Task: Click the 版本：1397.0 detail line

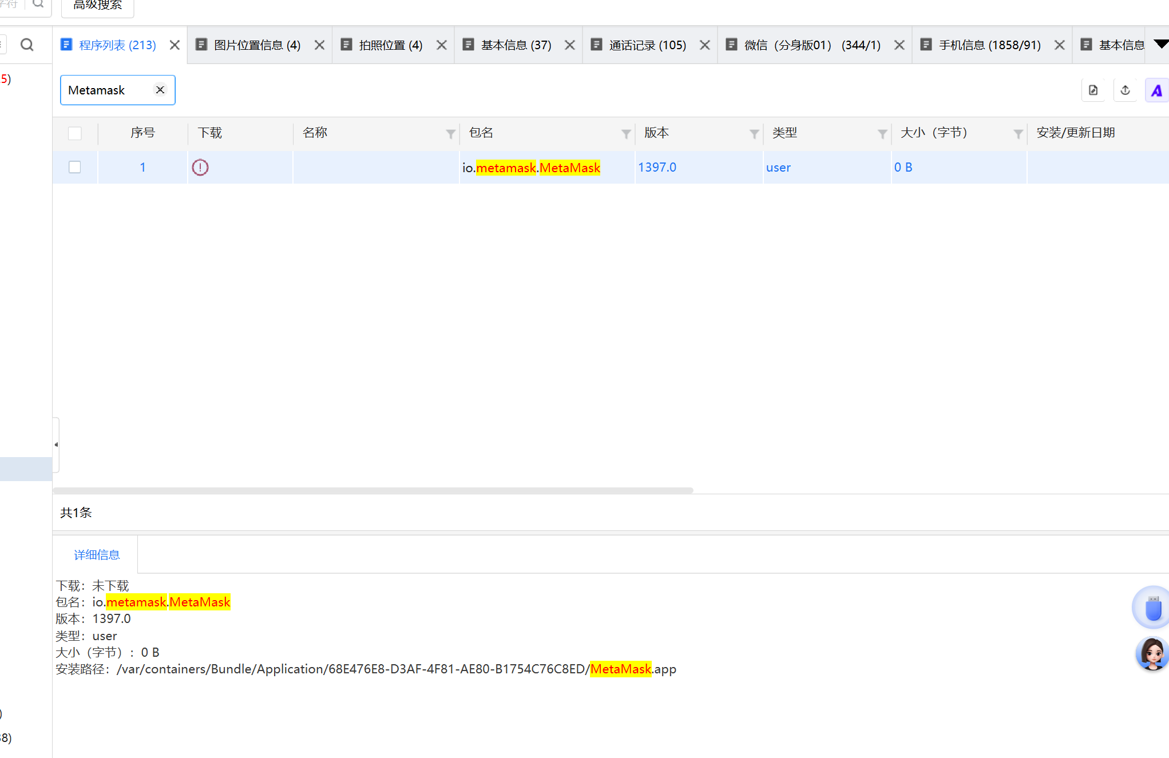Action: (x=93, y=618)
